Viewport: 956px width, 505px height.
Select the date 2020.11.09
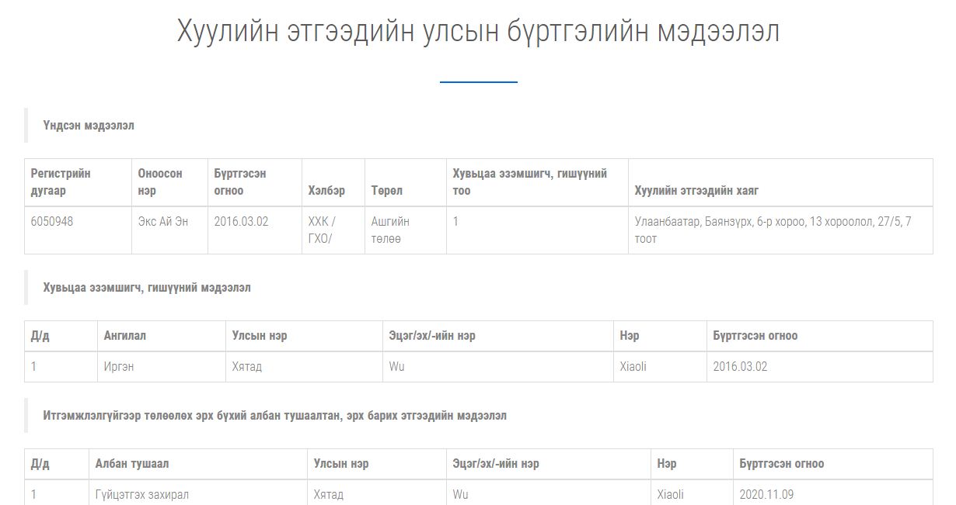(766, 495)
